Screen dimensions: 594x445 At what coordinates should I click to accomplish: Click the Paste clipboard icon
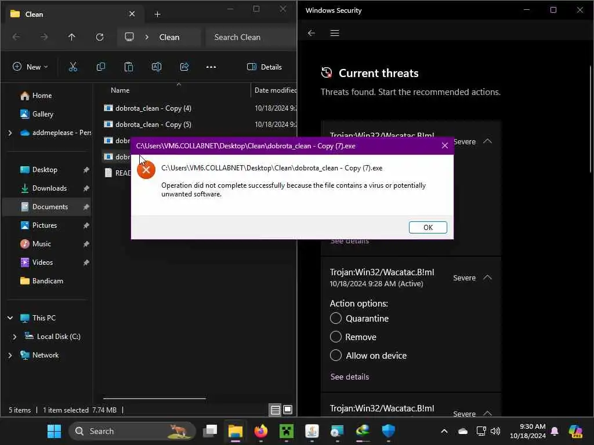(129, 67)
